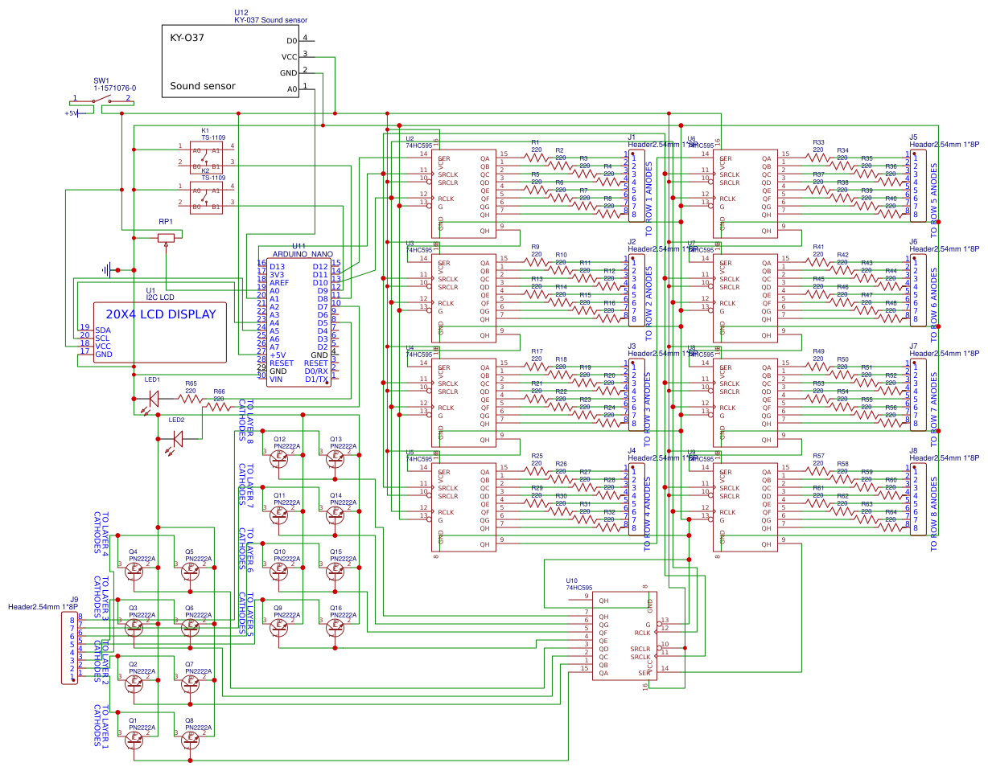Click the 'TO LAYER 7 CATHODES' label
The image size is (988, 771).
[x=245, y=484]
